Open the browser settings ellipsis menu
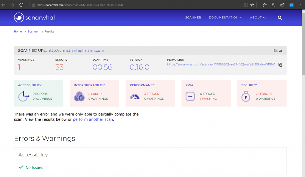This screenshot has height=177, width=305. [x=301, y=5]
